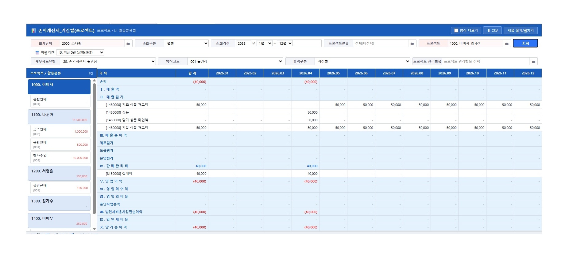The image size is (569, 256).
Task: Select 음반판매 activity with amount 500,000
Action: (60, 145)
